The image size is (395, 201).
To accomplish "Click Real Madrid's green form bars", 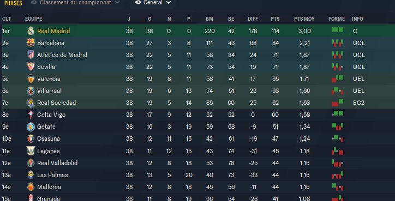I will 337,30.
